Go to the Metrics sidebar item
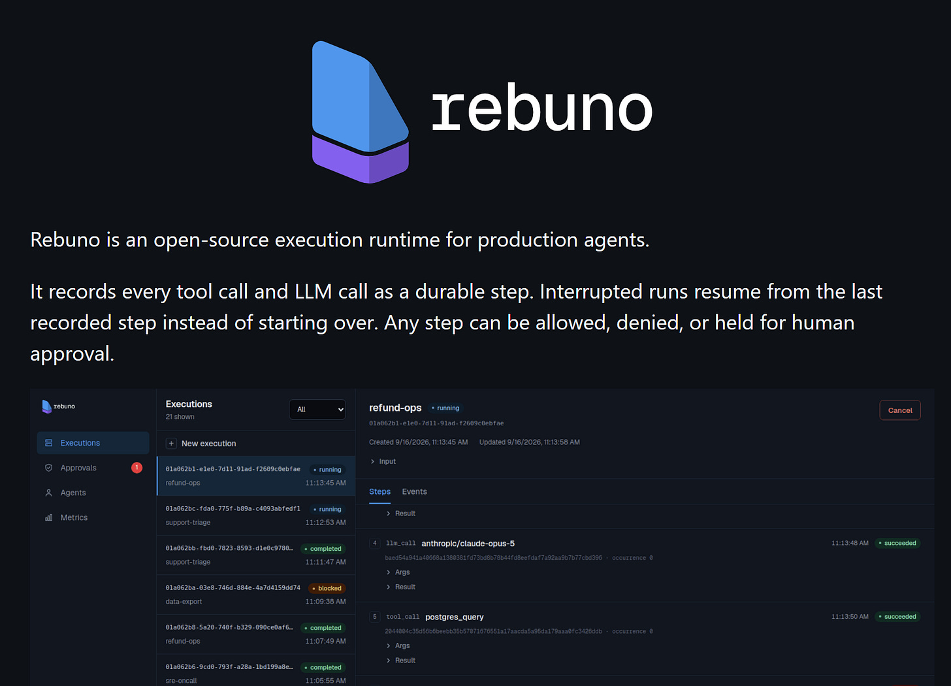Image resolution: width=951 pixels, height=686 pixels. coord(93,517)
